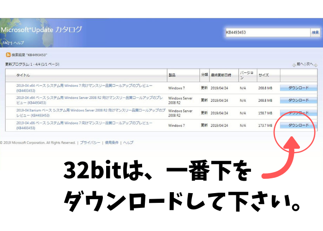This screenshot has height=231, width=323.
Task: Sort by 分類 column header
Action: [204, 75]
